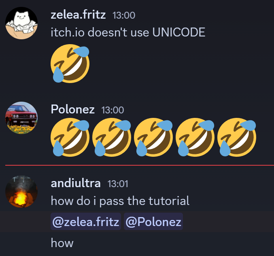
Task: Select the message 'how do i pass the tutorial'
Action: pyautogui.click(x=120, y=201)
